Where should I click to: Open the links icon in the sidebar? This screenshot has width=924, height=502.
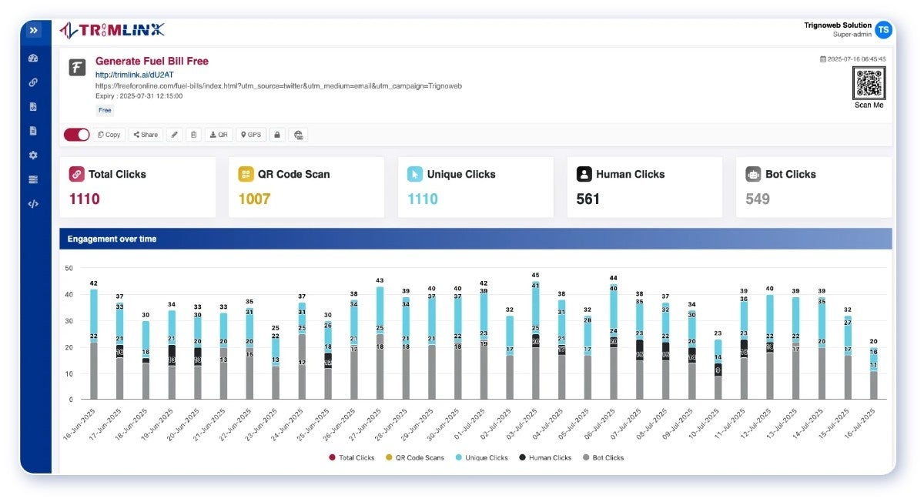tap(33, 82)
